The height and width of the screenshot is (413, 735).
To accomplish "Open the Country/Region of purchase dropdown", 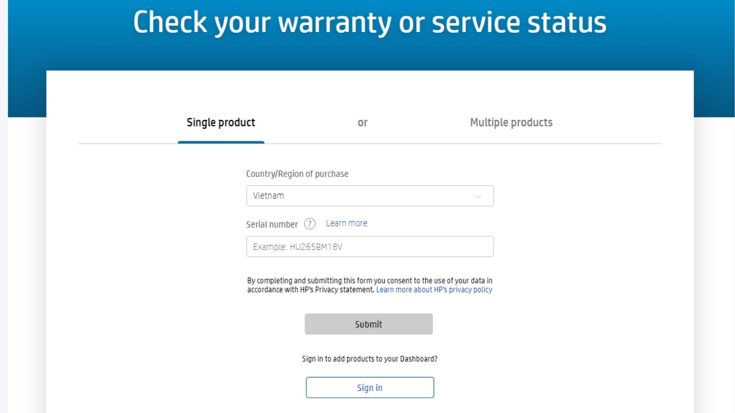I will pyautogui.click(x=370, y=196).
